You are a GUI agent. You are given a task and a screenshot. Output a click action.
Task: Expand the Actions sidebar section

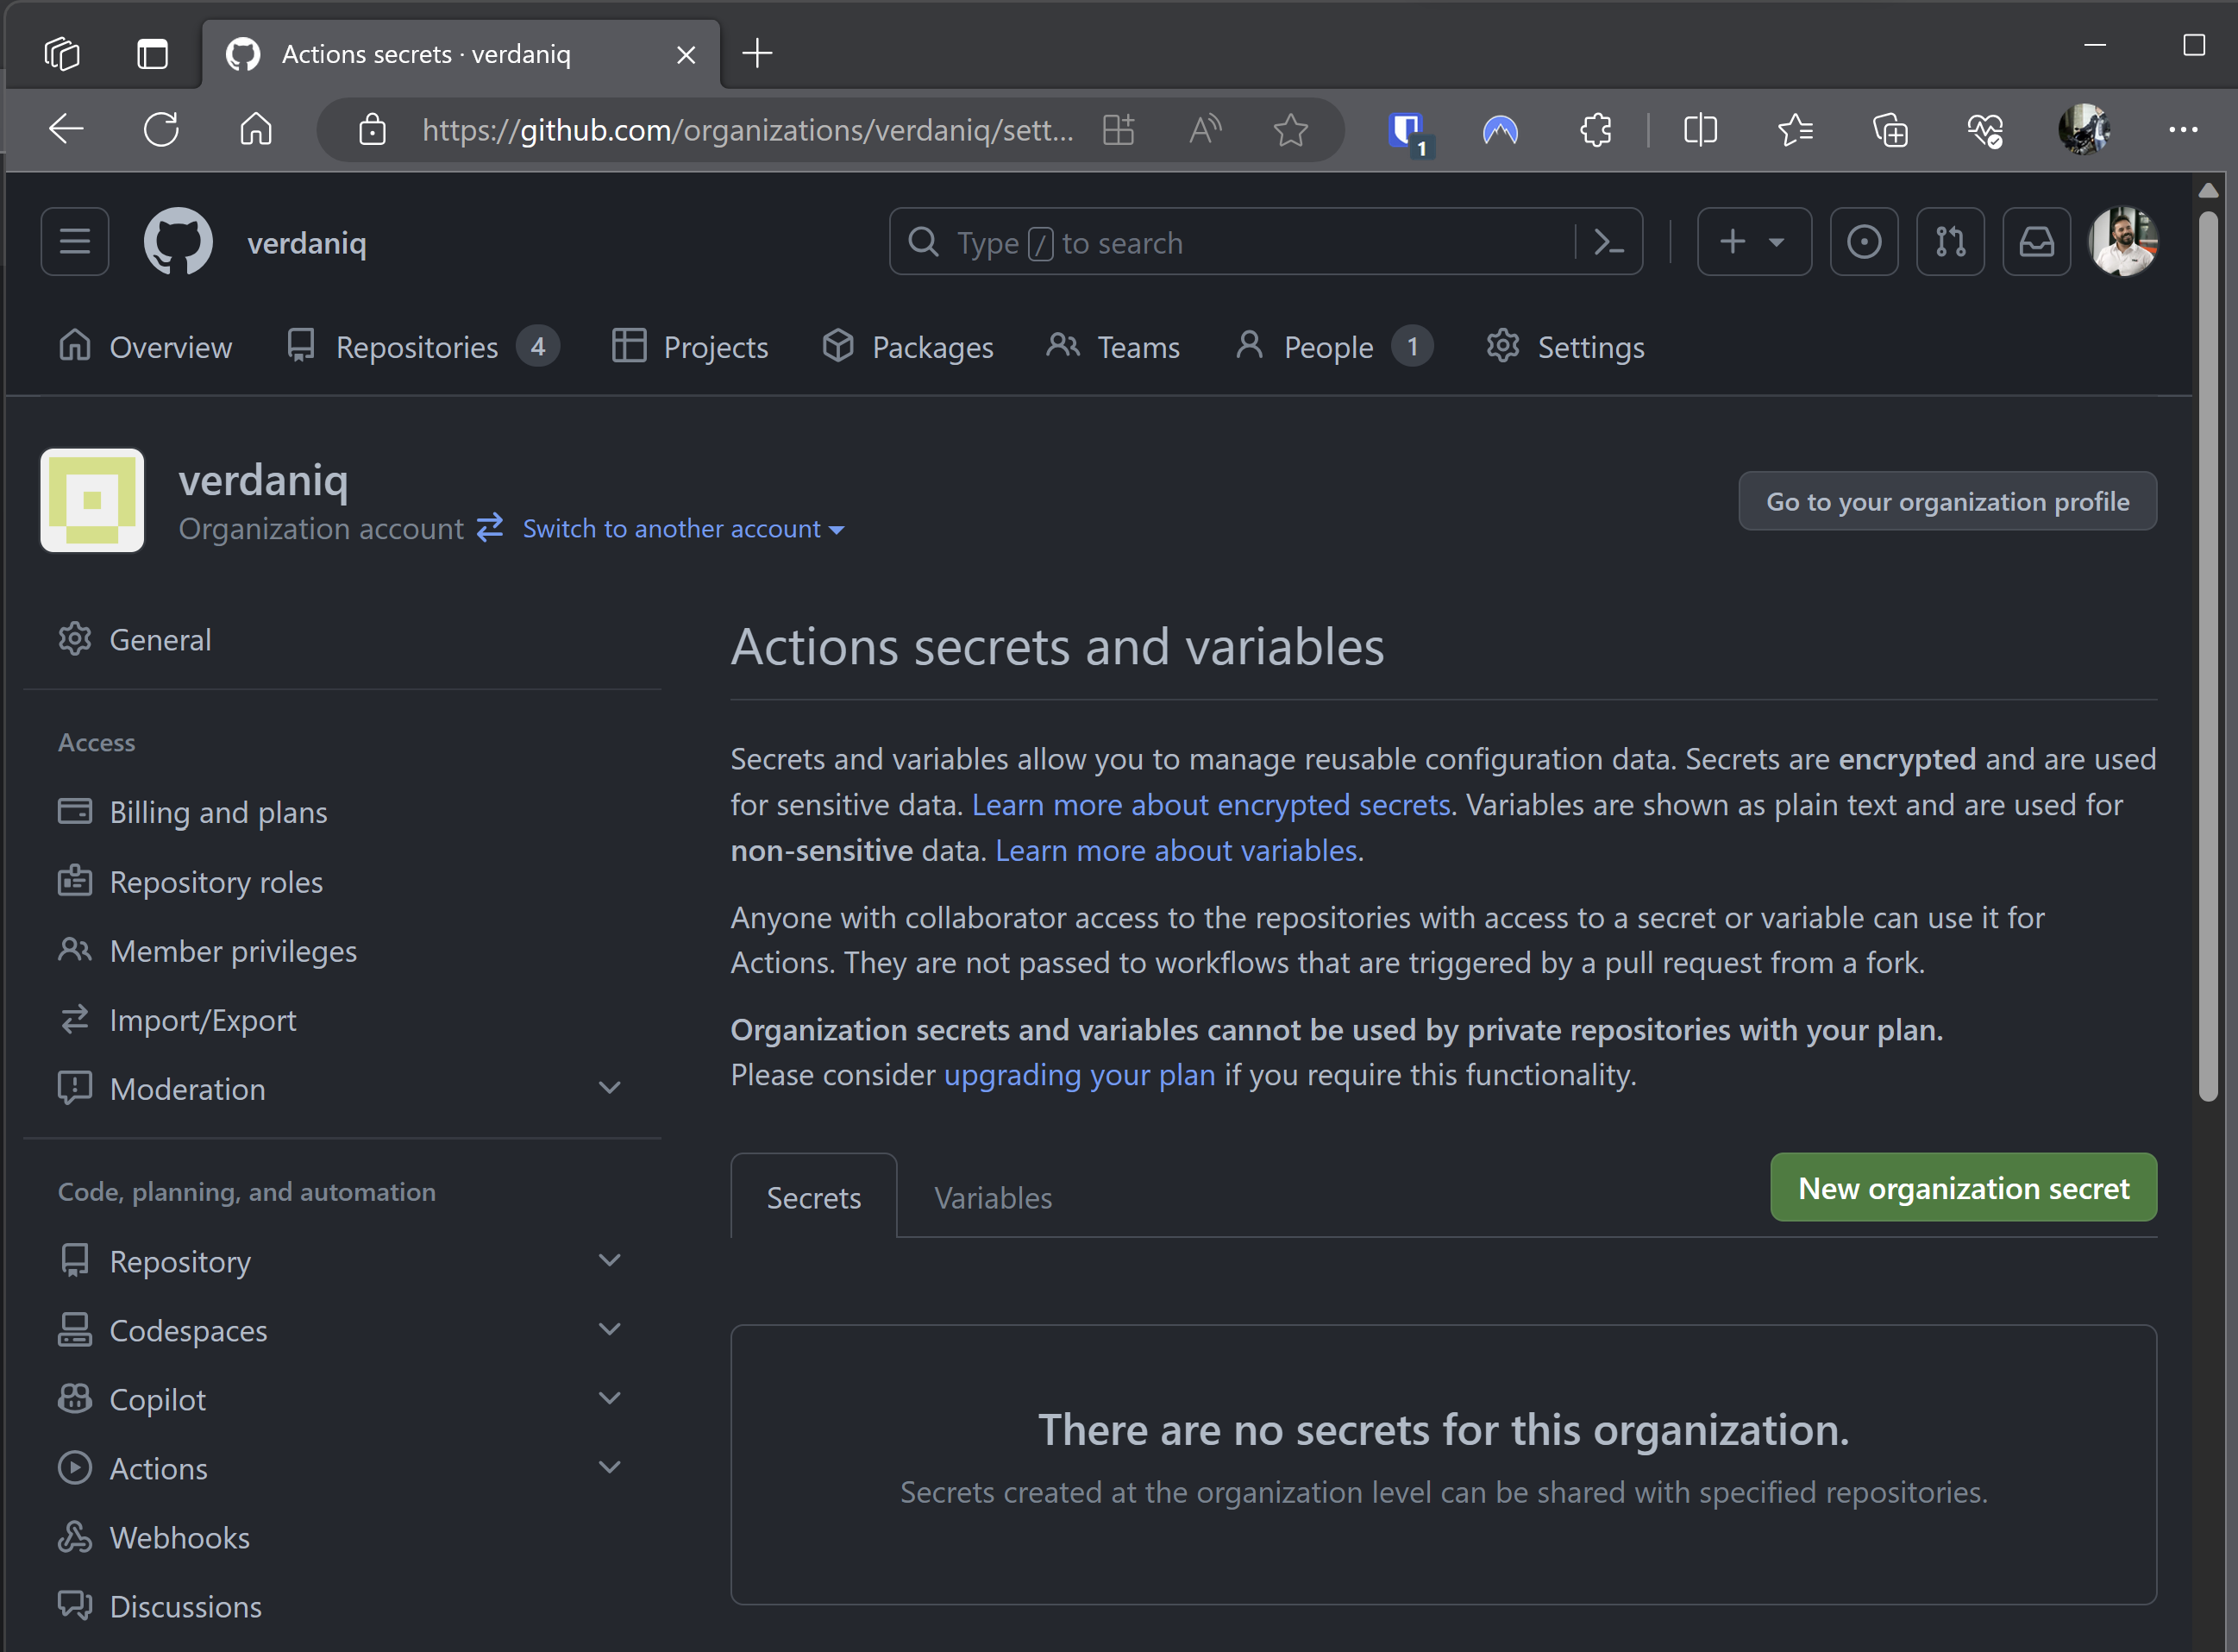click(609, 1468)
